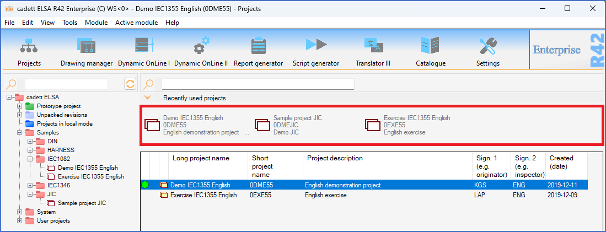Open the Help menu

(173, 23)
